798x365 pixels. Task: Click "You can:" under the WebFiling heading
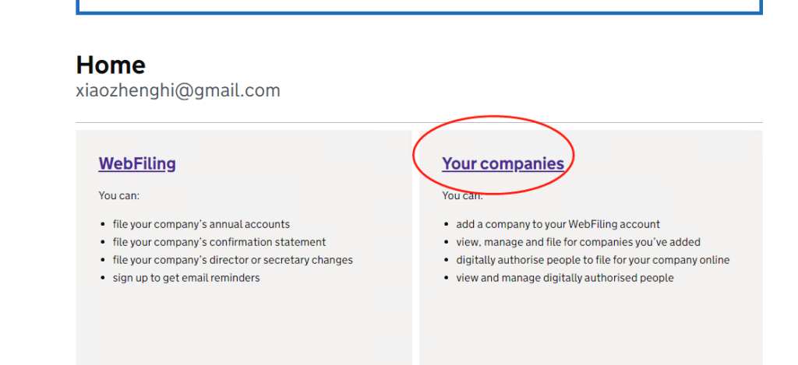coord(118,195)
